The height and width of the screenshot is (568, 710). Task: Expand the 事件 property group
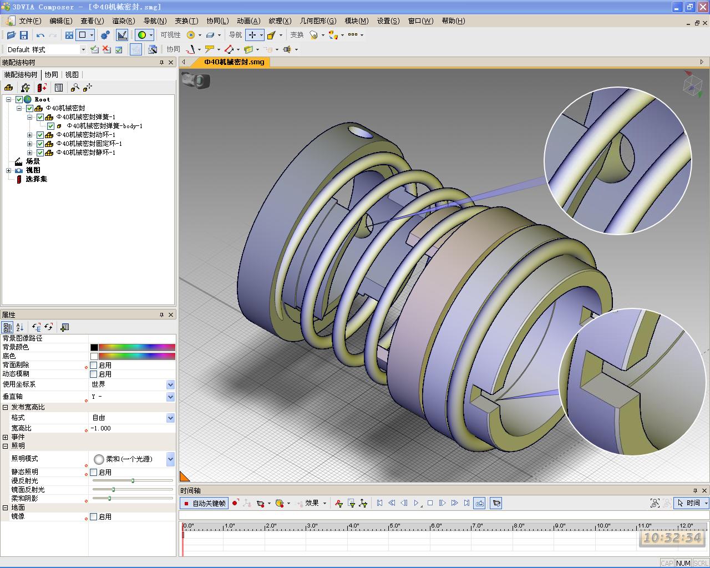click(6, 437)
